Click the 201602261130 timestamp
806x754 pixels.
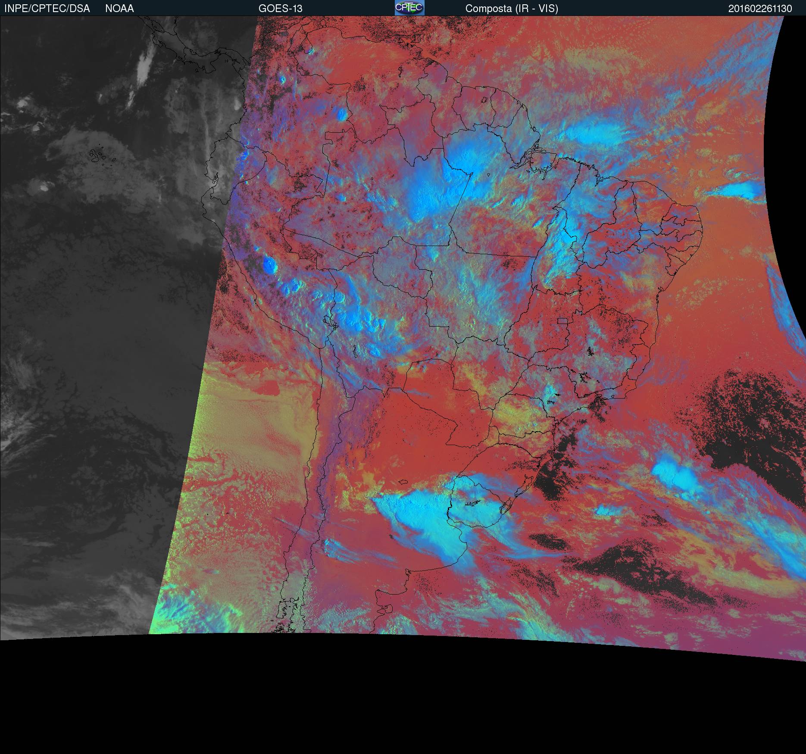pos(760,9)
